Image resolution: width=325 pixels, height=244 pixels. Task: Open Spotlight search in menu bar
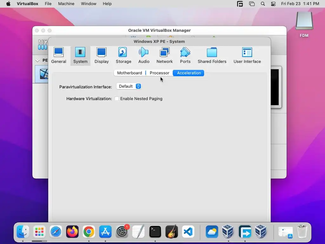point(262,4)
